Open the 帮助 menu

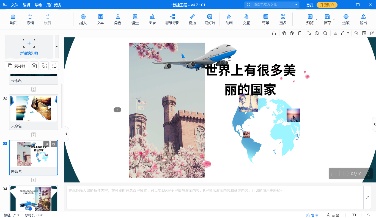[38, 5]
